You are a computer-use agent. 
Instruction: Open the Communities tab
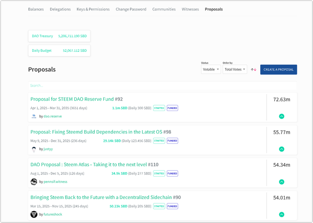click(x=164, y=9)
